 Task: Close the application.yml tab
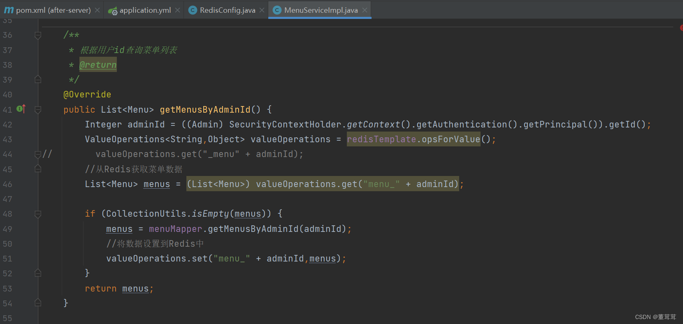tap(177, 10)
